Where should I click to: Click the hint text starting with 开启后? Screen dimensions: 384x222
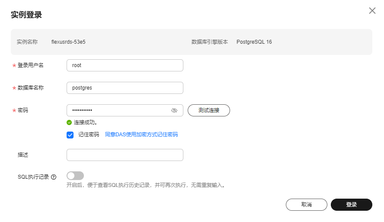(x=146, y=185)
